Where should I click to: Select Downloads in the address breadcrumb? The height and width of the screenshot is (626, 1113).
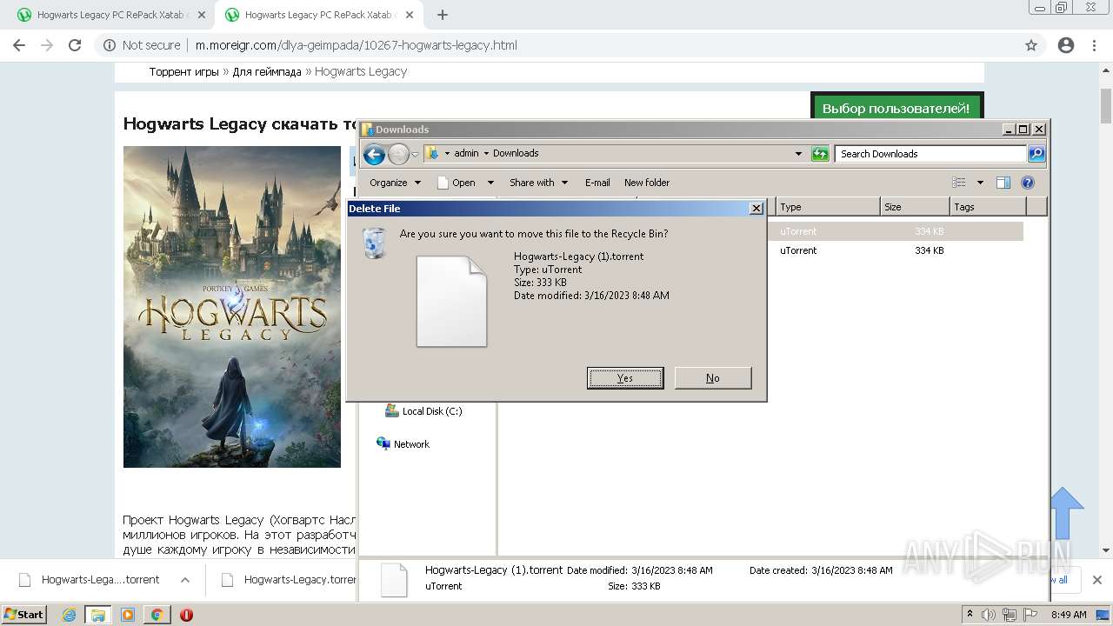(516, 153)
